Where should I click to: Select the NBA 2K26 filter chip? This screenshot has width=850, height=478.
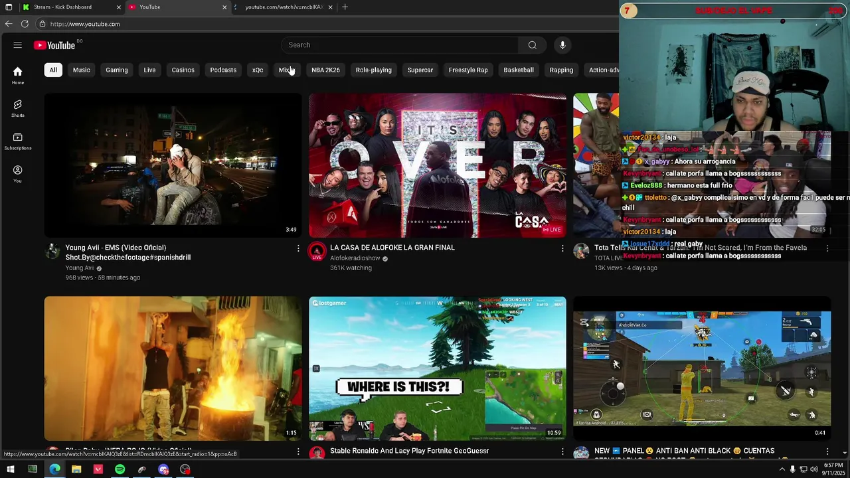[x=325, y=70]
